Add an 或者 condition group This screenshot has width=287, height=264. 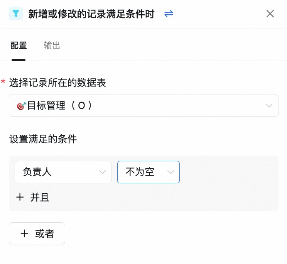[x=37, y=234]
